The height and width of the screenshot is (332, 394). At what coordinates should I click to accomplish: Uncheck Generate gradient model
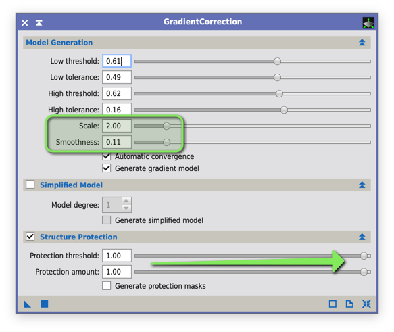107,168
